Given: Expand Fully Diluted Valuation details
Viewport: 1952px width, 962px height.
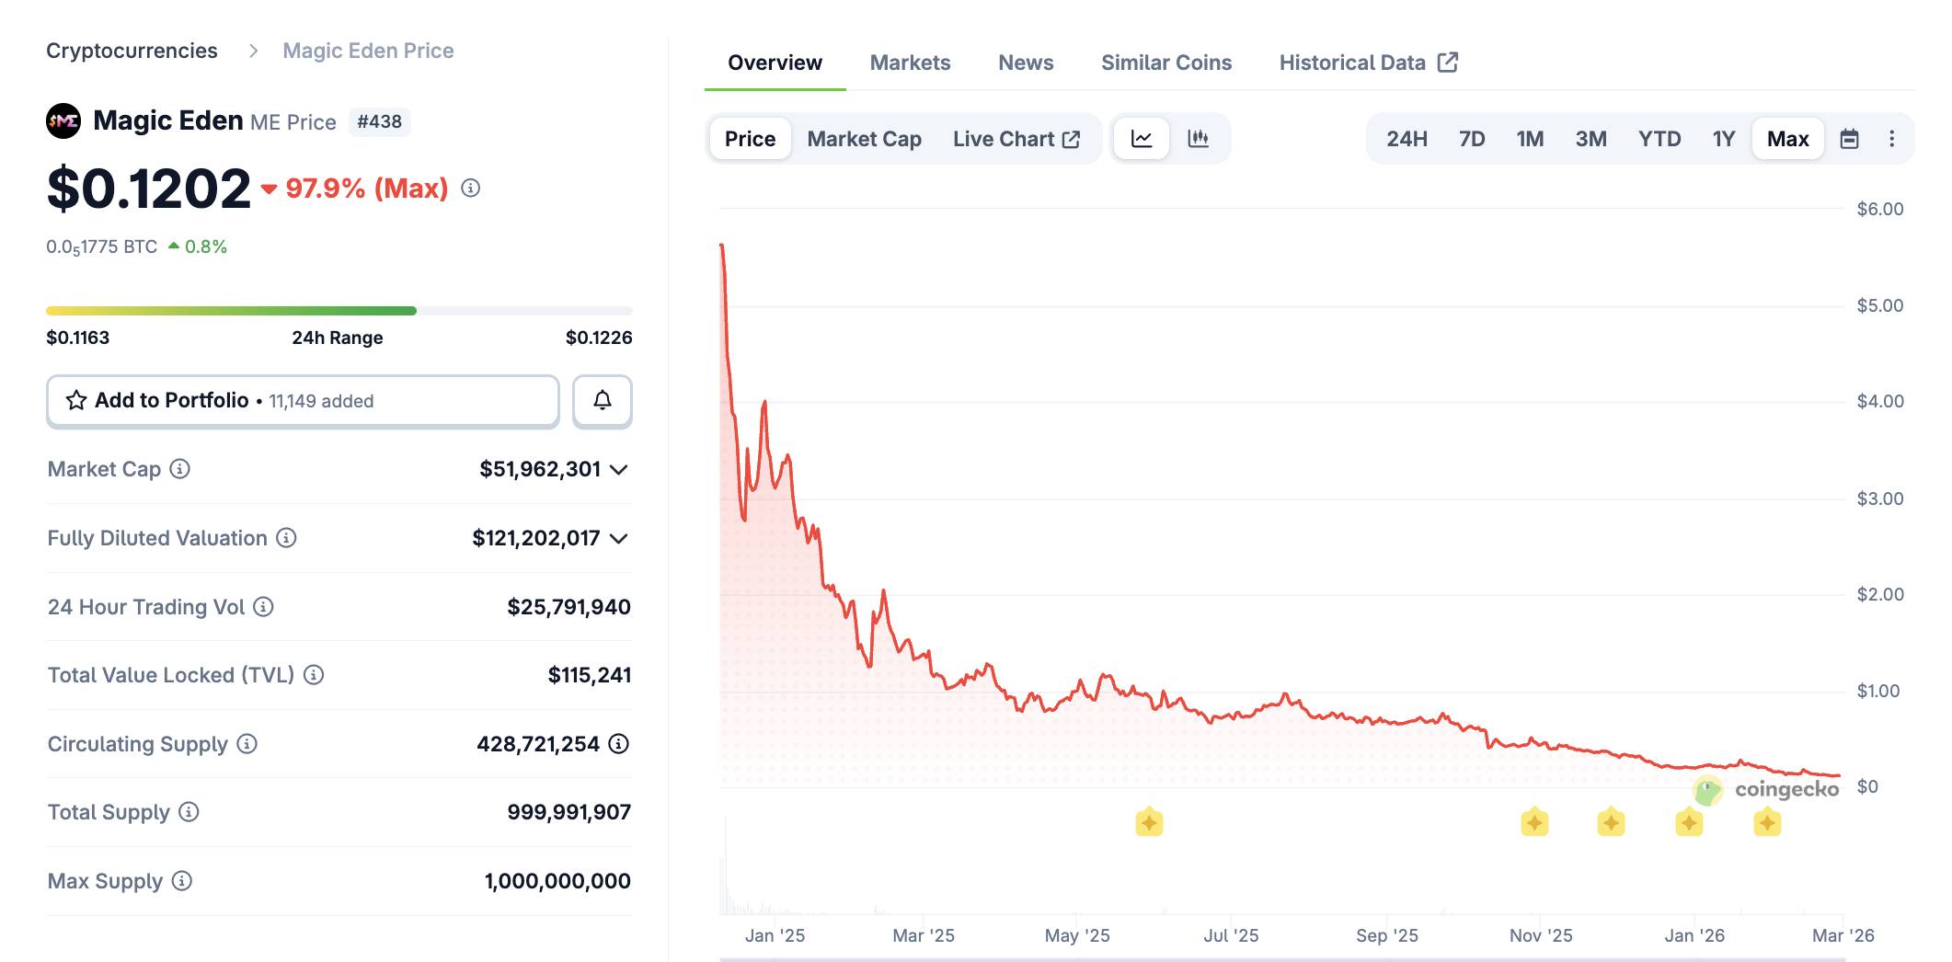Looking at the screenshot, I should [620, 538].
